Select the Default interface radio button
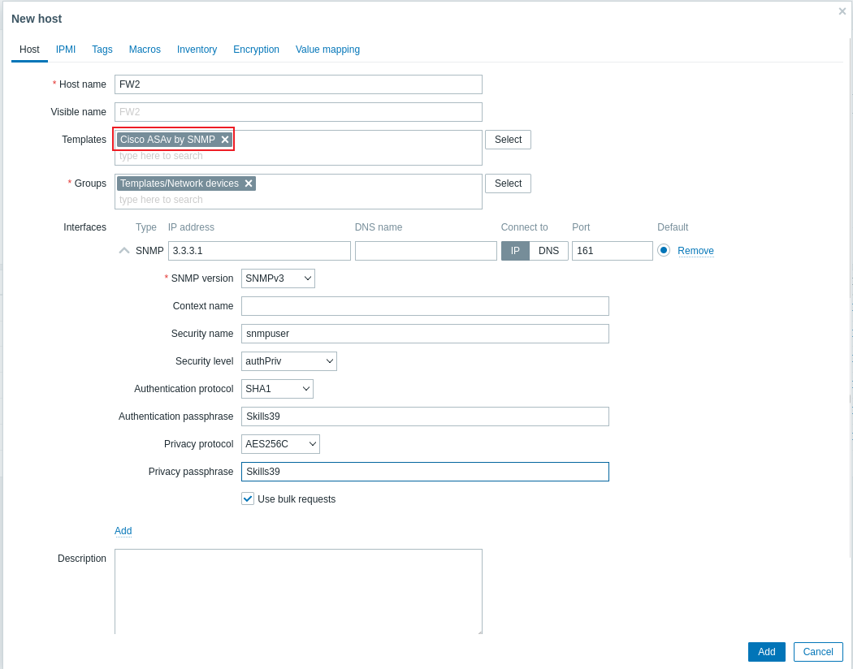Viewport: 853px width, 669px height. click(664, 251)
